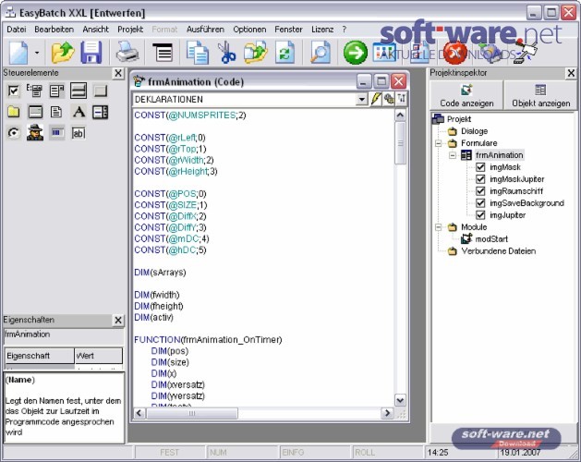Screen dimensions: 581x462
Task: Select the letter A control icon
Action: pyautogui.click(x=79, y=112)
